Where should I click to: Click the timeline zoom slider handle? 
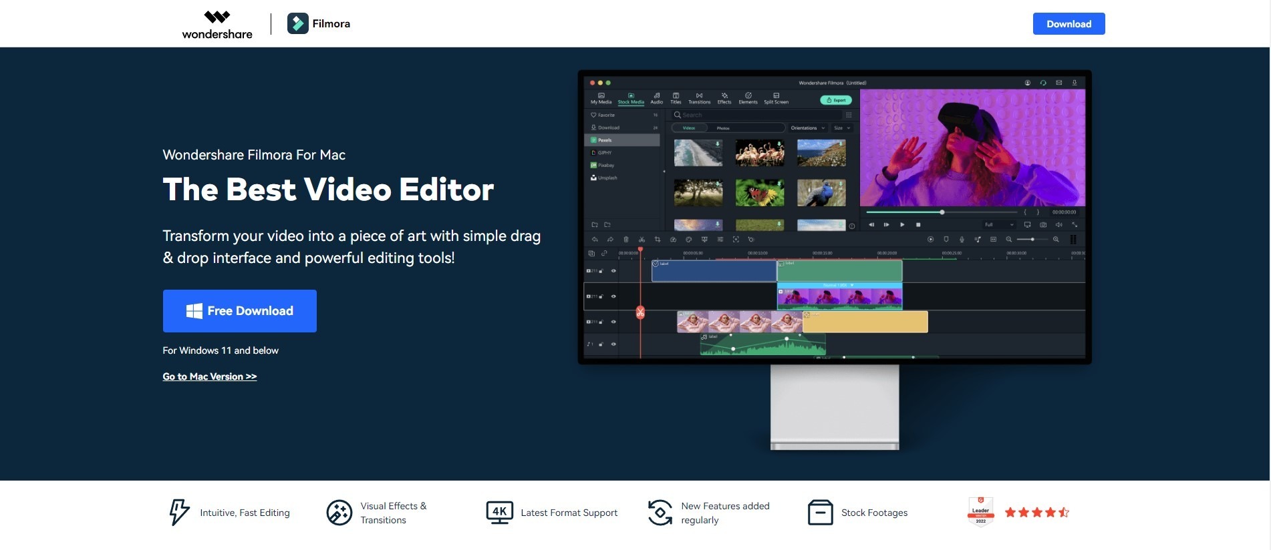[1032, 239]
